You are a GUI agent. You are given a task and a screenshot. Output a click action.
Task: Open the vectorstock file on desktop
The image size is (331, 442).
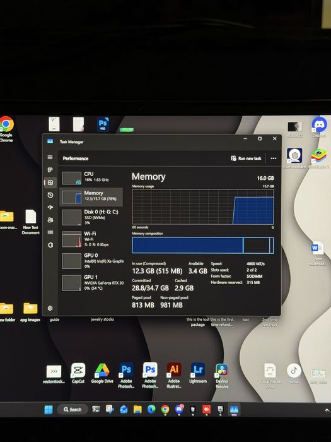(x=54, y=374)
